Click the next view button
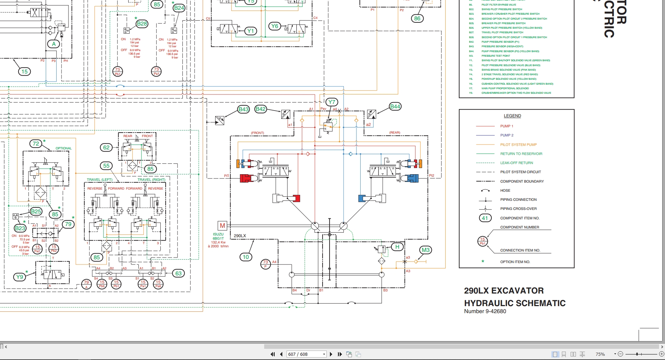Viewport: 665px width, 360px height. pyautogui.click(x=358, y=354)
